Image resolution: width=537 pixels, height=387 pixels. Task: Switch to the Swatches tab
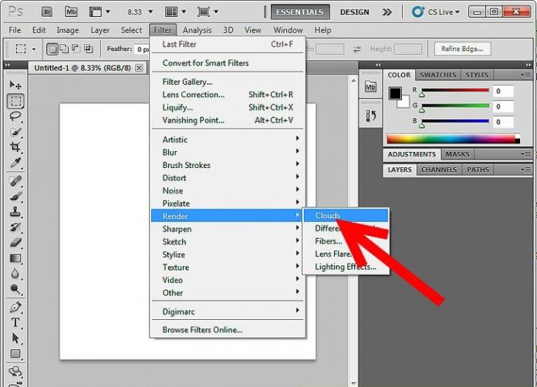pyautogui.click(x=437, y=75)
